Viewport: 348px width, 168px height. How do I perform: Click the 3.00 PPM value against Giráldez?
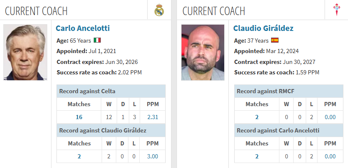pos(153,156)
